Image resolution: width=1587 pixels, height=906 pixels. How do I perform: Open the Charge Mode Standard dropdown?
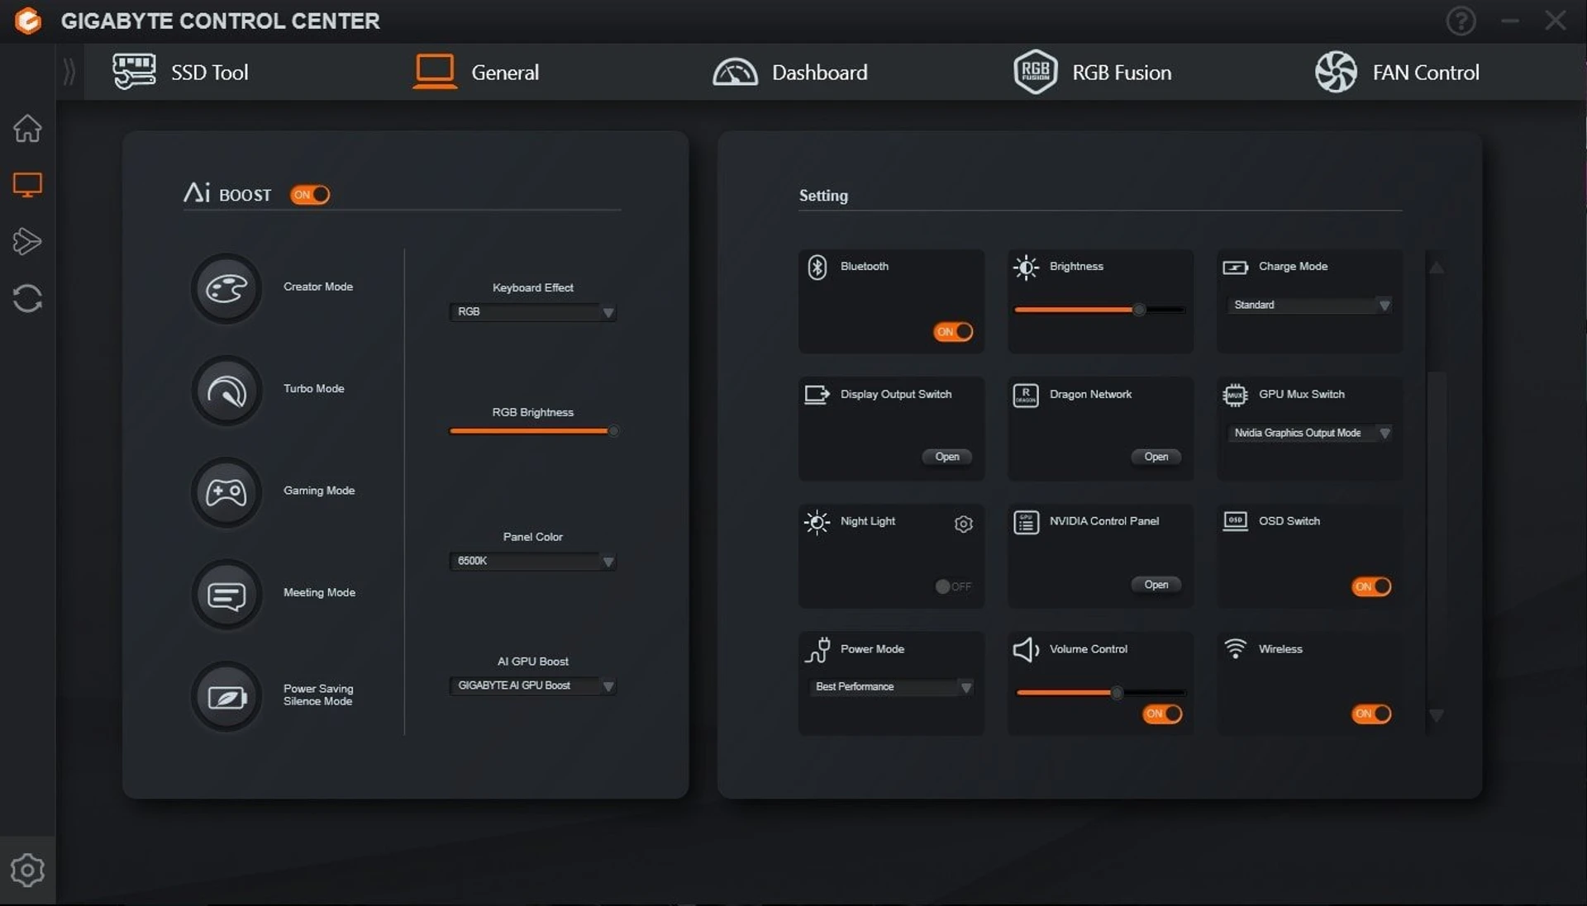(1309, 306)
